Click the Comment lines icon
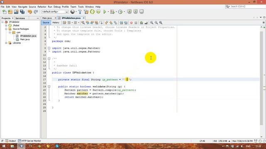This screenshot has width=266, height=149. point(141,23)
